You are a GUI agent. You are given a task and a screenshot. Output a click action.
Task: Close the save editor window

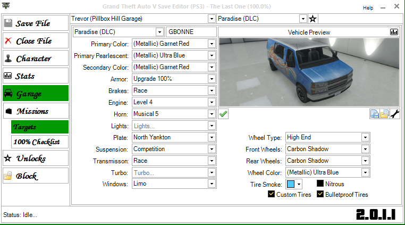(396, 6)
